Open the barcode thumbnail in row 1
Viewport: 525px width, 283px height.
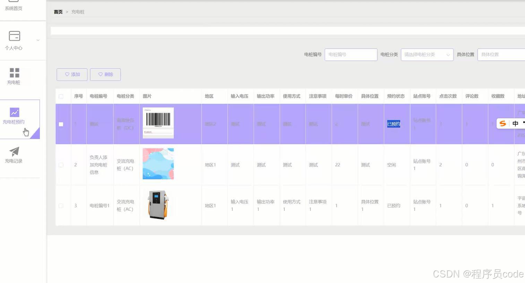158,123
